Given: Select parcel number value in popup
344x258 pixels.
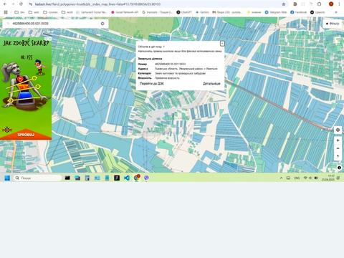Looking at the screenshot, I should pos(170,64).
